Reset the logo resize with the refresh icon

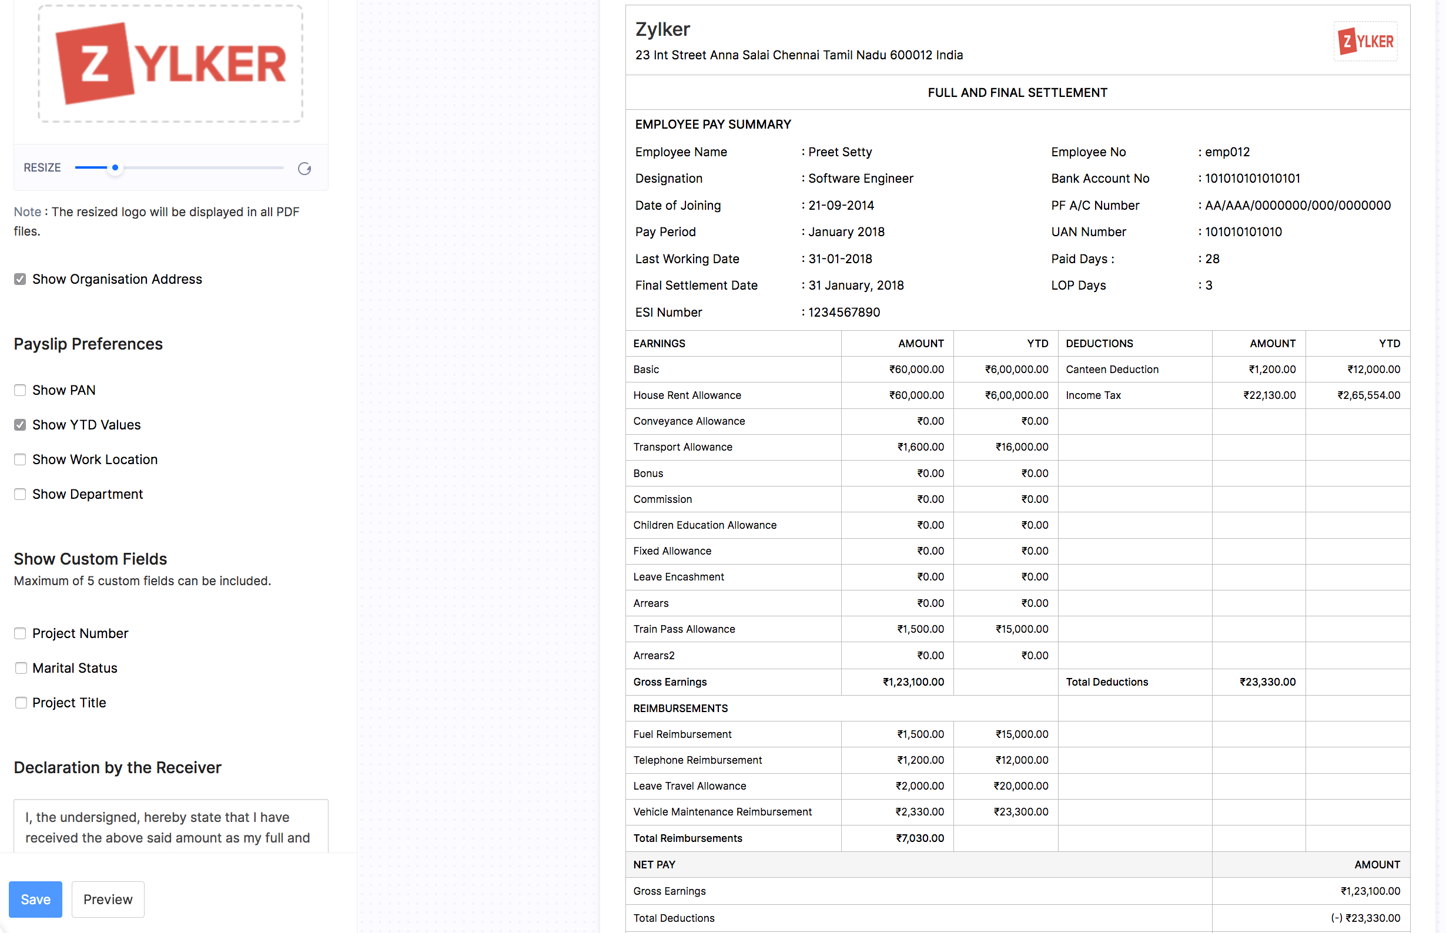pyautogui.click(x=304, y=169)
